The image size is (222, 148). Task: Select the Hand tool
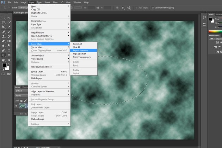click(x=3, y=60)
